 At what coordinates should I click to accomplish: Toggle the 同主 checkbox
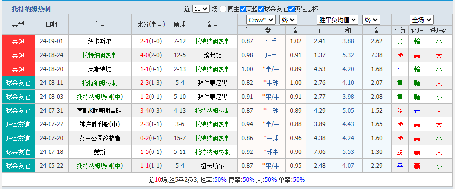click(223, 9)
